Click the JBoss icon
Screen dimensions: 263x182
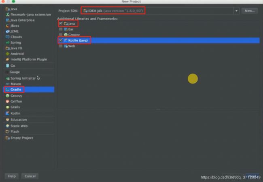tap(8, 26)
